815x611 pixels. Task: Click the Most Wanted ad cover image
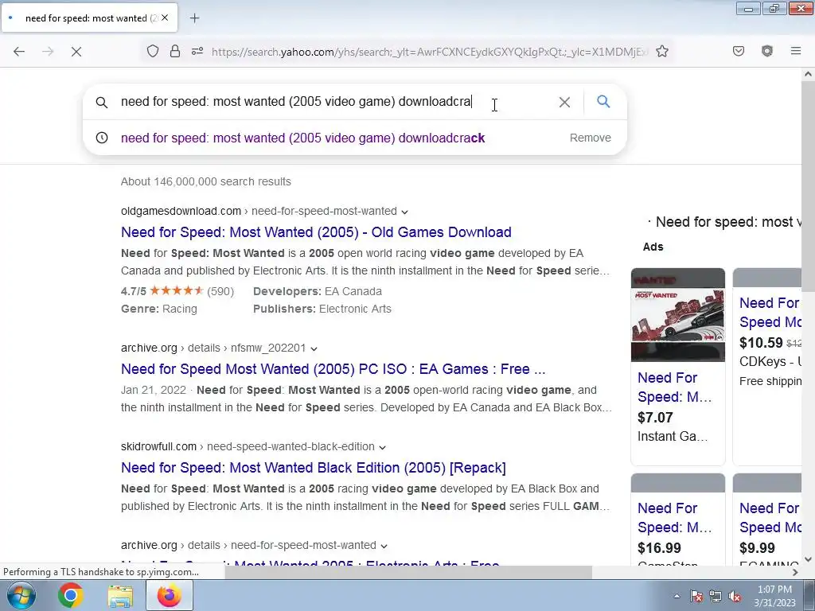[678, 315]
